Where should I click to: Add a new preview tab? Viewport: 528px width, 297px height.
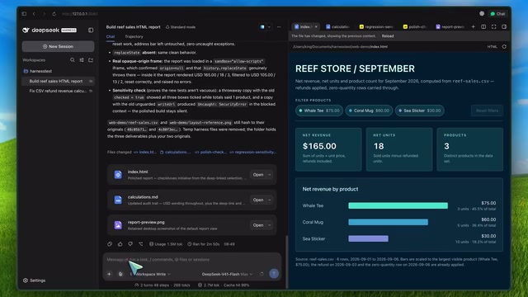tap(473, 26)
